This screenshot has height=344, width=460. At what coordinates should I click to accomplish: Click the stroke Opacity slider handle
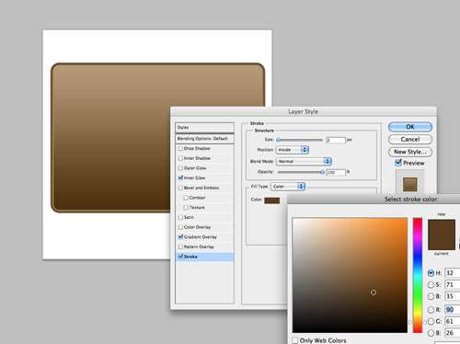[x=322, y=173]
